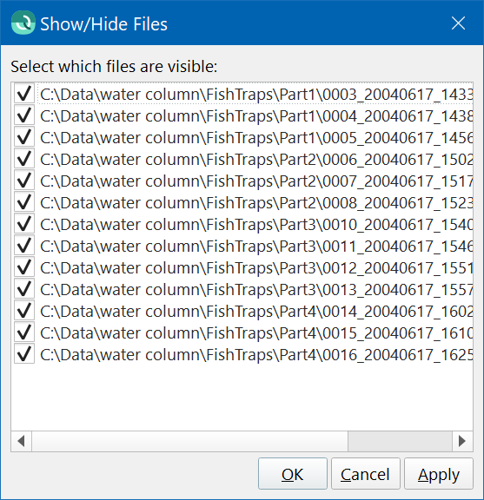Viewport: 484px width, 500px height.
Task: Hide the Part4\0014_20040617 file
Action: coord(24,310)
